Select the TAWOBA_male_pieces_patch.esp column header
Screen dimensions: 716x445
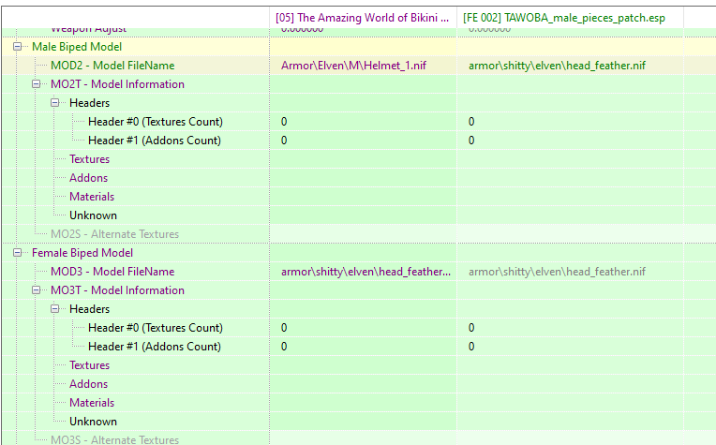point(570,18)
